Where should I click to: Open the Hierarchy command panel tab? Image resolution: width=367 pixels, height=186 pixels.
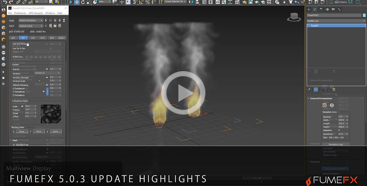[x=321, y=9]
